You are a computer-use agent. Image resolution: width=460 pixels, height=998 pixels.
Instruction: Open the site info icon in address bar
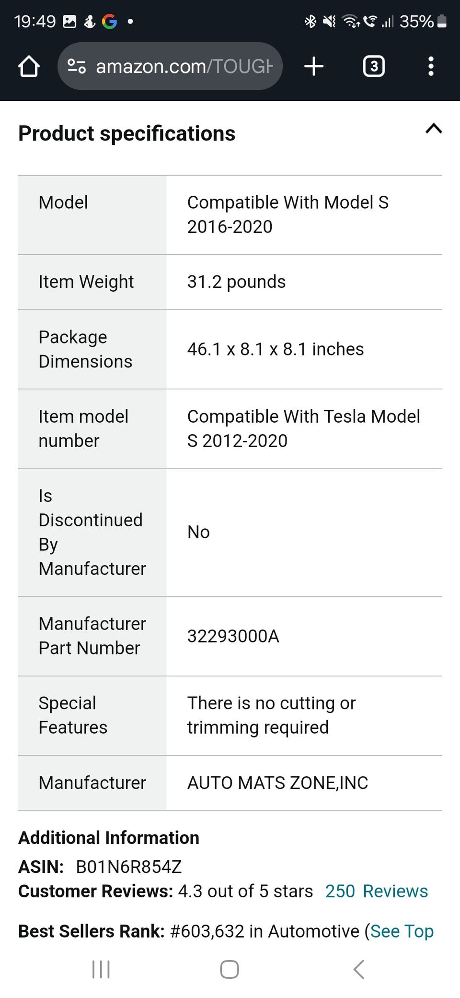77,66
